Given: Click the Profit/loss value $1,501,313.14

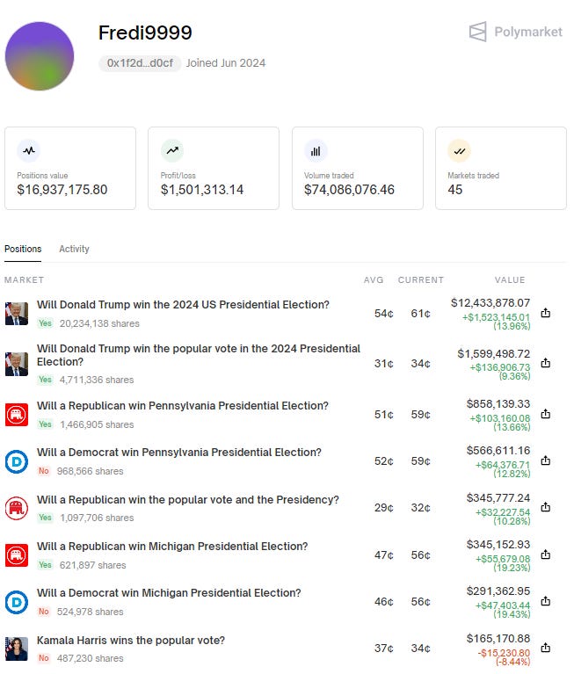Looking at the screenshot, I should (201, 190).
